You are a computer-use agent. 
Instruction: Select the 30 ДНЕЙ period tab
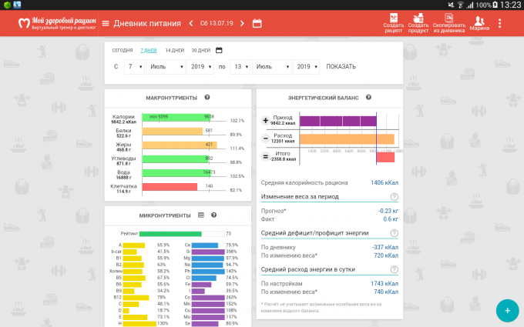200,50
